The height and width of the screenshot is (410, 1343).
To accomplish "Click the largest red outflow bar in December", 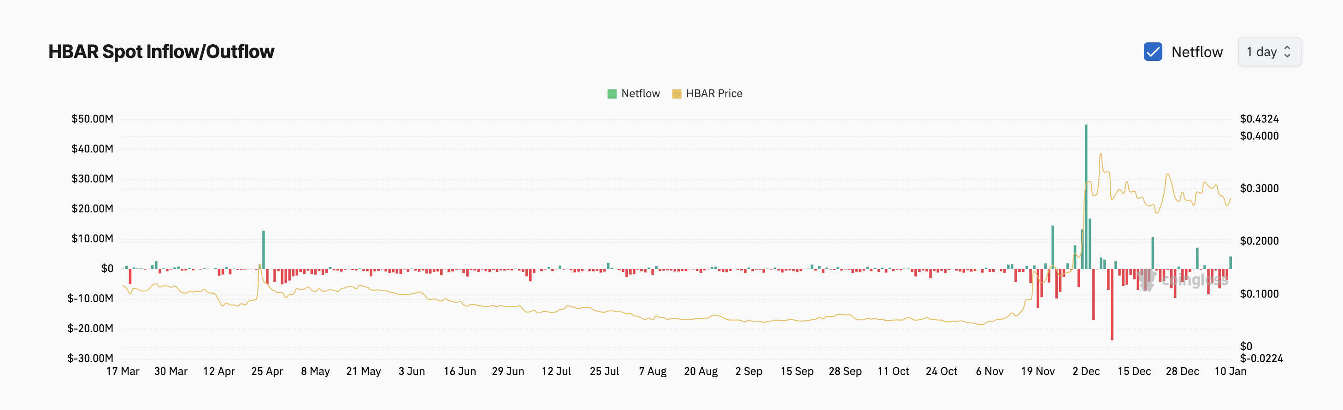I will pyautogui.click(x=1112, y=304).
